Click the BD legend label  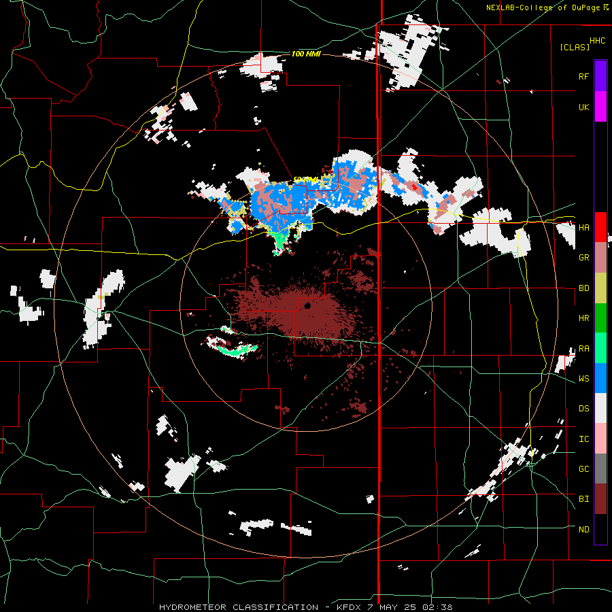583,288
